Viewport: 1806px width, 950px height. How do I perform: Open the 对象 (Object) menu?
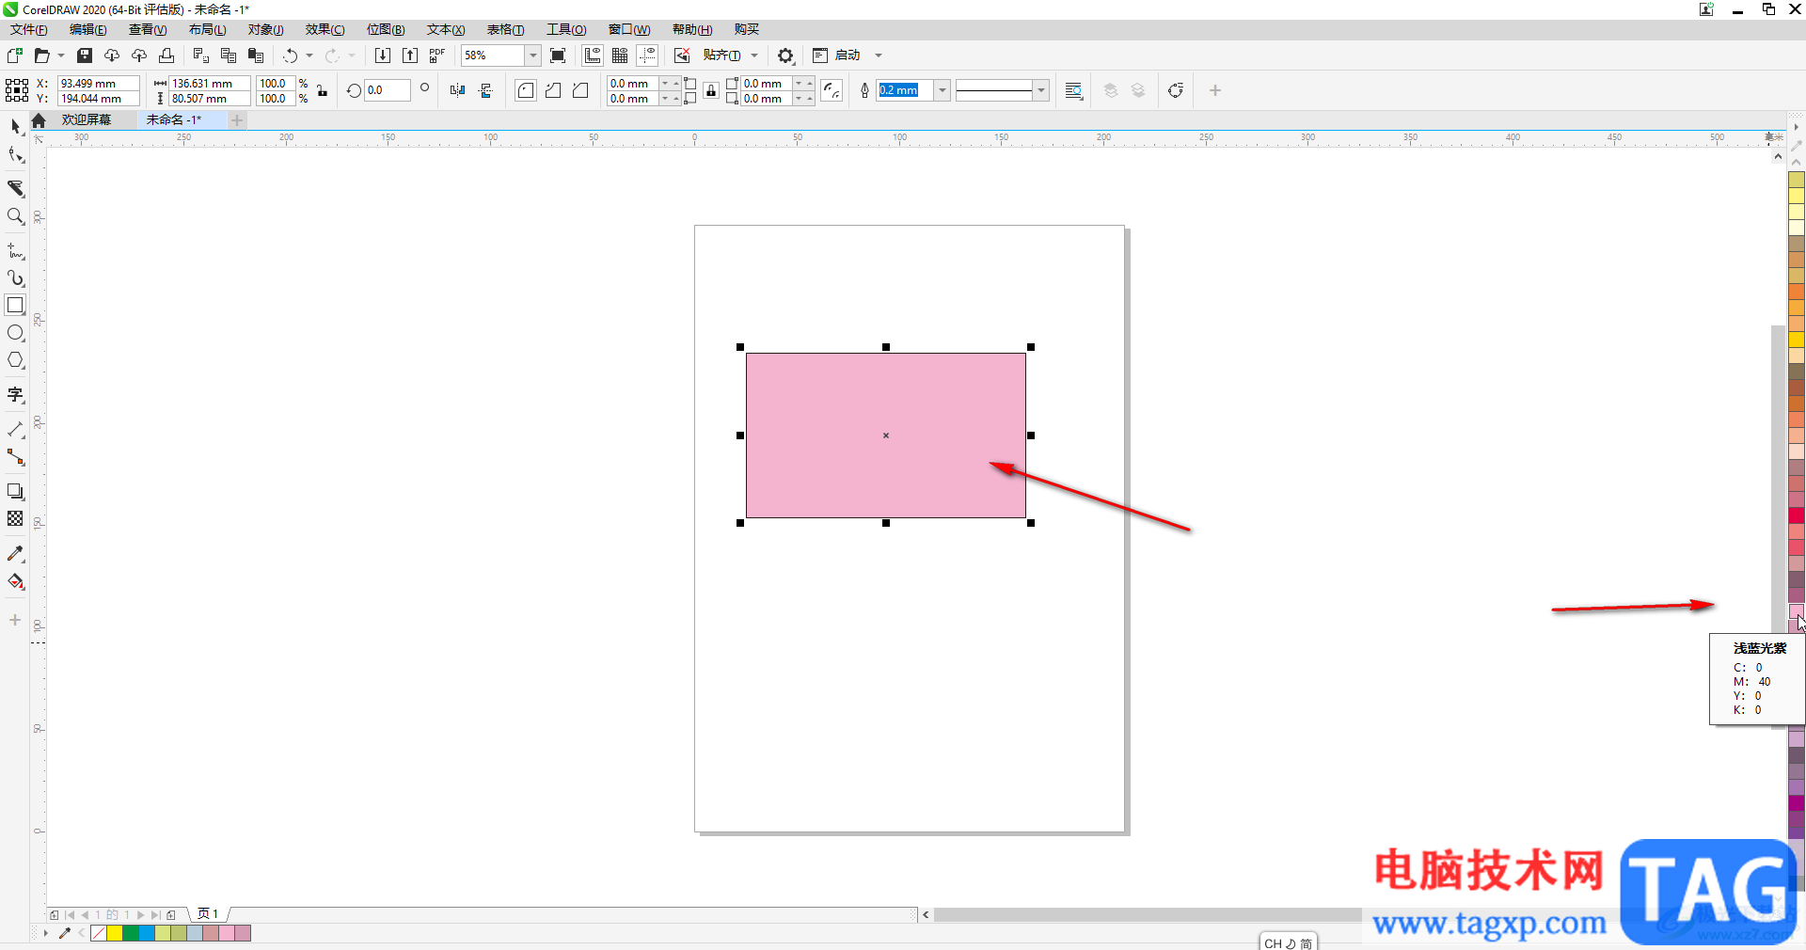(x=266, y=30)
